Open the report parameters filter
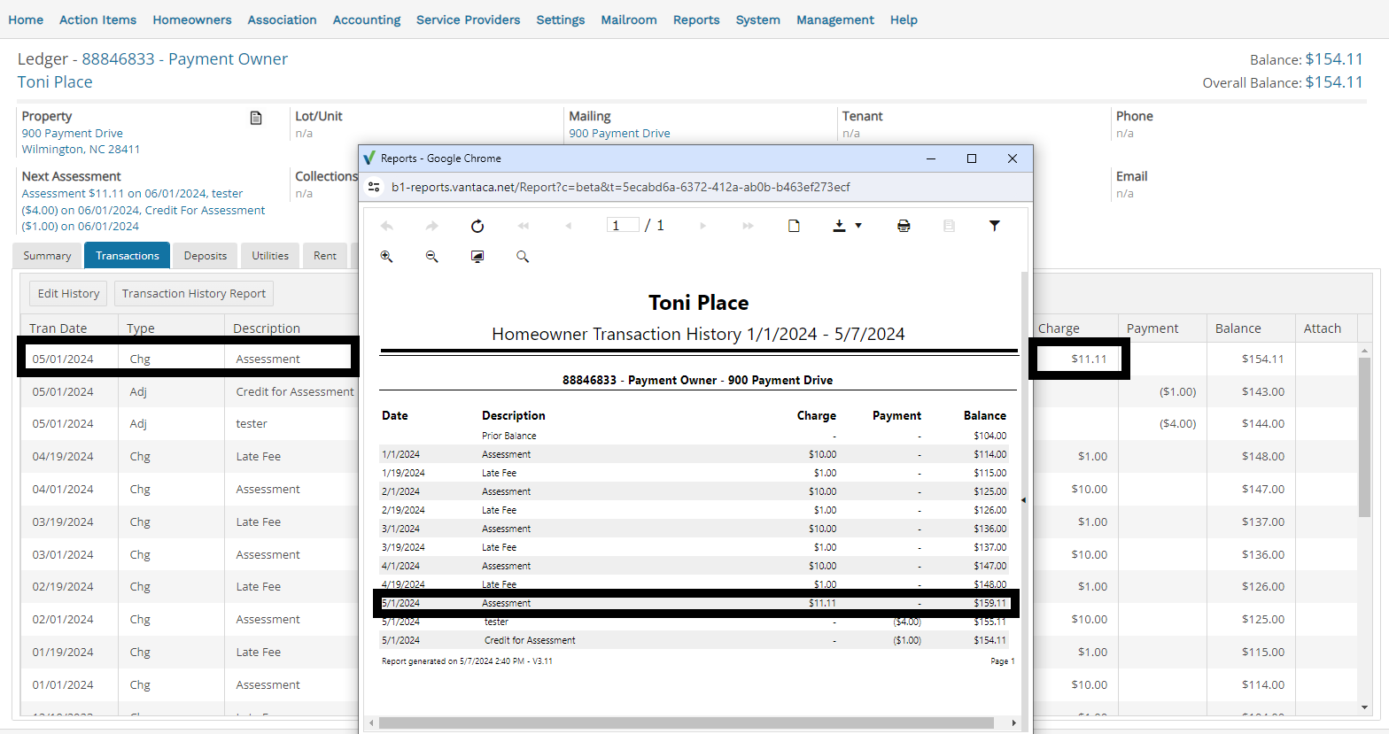Screen dimensions: 1389x734 point(995,226)
